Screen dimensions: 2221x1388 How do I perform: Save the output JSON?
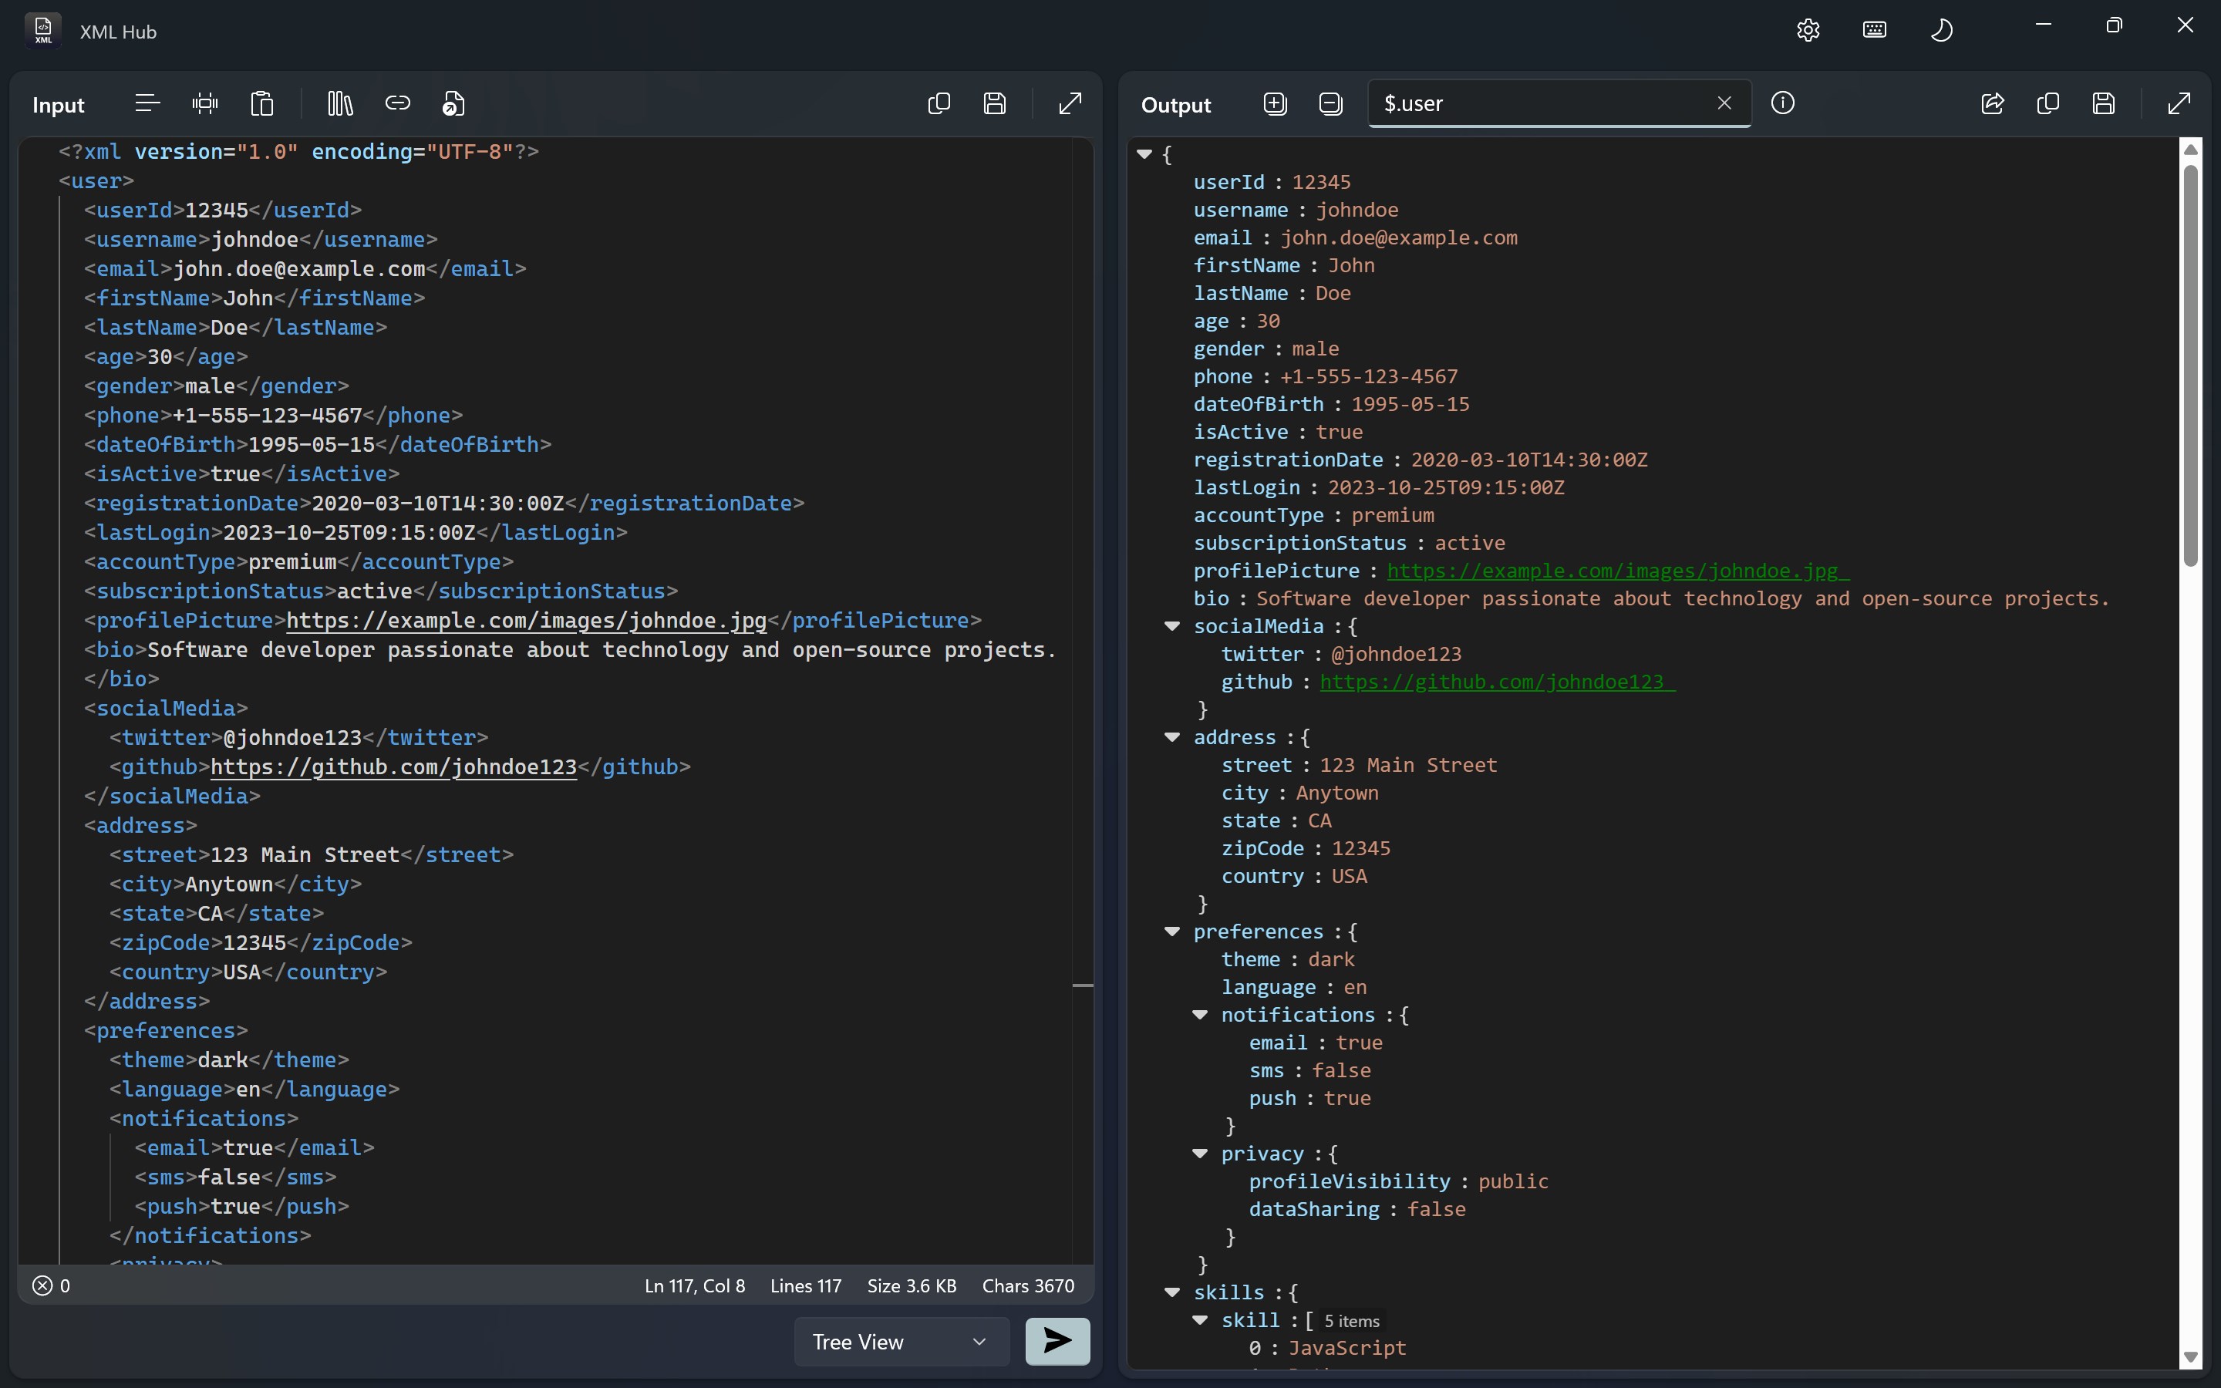coord(2102,103)
